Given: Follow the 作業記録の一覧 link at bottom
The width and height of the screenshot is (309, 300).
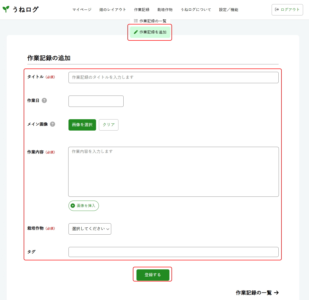Looking at the screenshot, I should click(x=257, y=293).
